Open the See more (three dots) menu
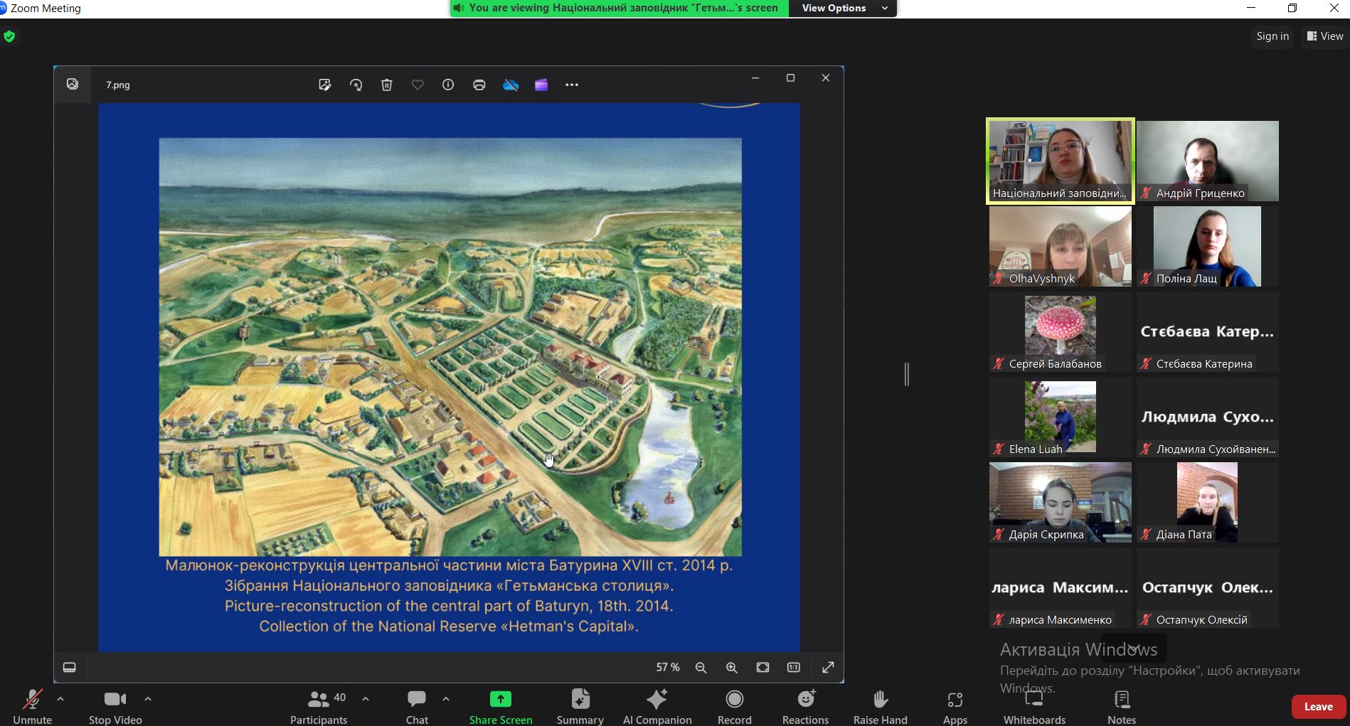Image resolution: width=1350 pixels, height=726 pixels. (572, 85)
